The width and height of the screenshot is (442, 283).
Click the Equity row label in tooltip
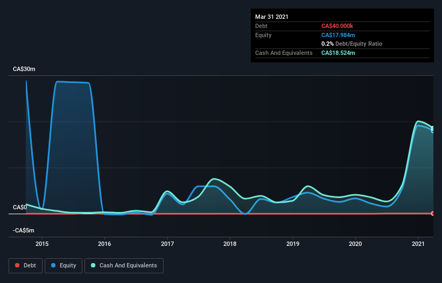[263, 35]
